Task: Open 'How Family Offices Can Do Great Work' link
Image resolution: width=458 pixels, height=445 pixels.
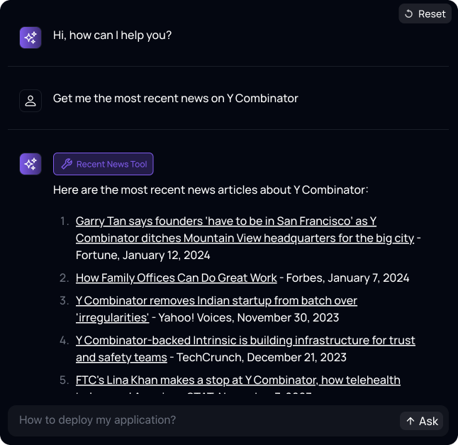Action: pos(176,278)
